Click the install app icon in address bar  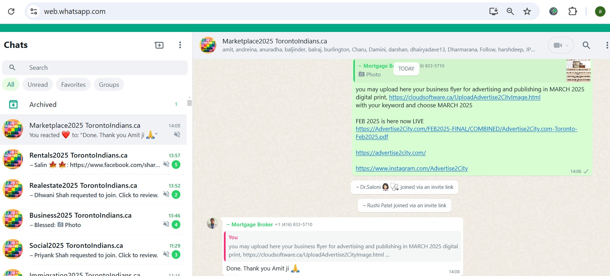click(493, 11)
